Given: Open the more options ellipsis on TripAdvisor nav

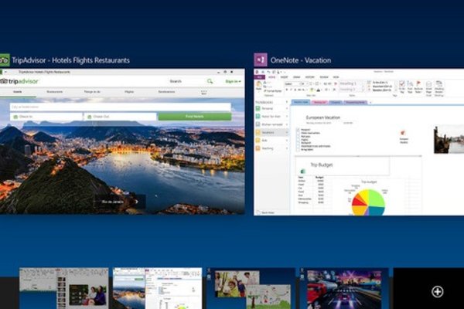Looking at the screenshot, I should (204, 92).
